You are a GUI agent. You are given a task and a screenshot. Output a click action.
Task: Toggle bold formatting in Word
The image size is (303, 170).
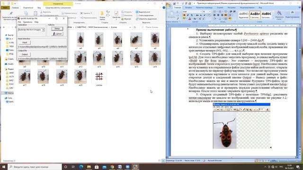click(x=184, y=15)
